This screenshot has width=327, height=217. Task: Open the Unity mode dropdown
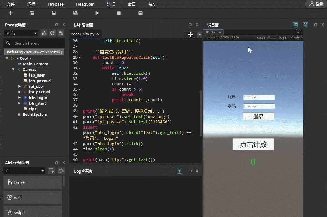click(21, 33)
